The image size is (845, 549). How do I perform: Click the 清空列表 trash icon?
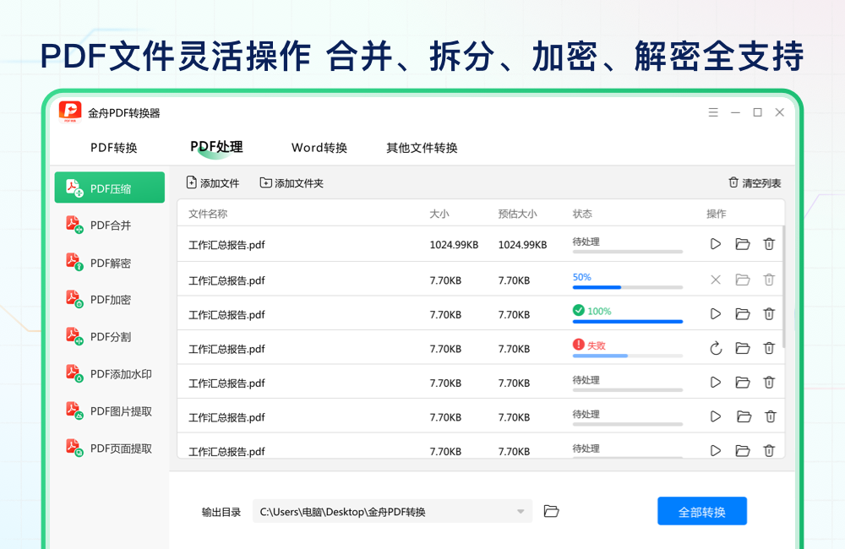point(734,182)
